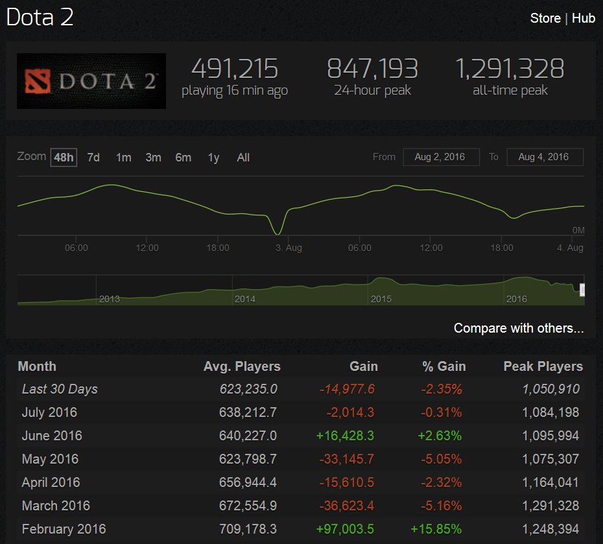
Task: Click the 623,235.0 average players value
Action: [248, 389]
